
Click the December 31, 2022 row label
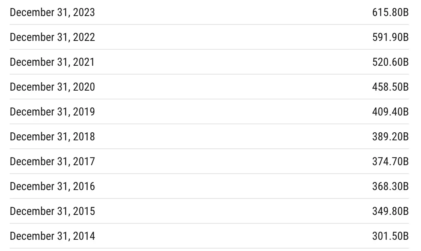[x=52, y=37]
